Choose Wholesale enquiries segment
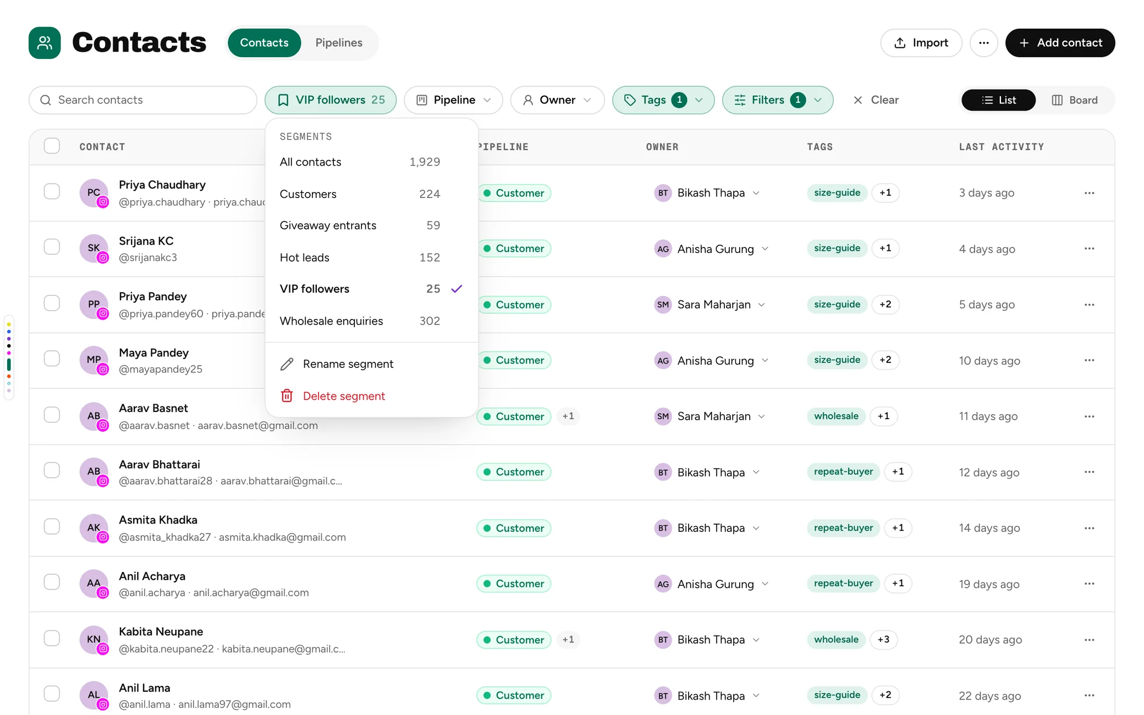The image size is (1144, 715). coord(371,321)
